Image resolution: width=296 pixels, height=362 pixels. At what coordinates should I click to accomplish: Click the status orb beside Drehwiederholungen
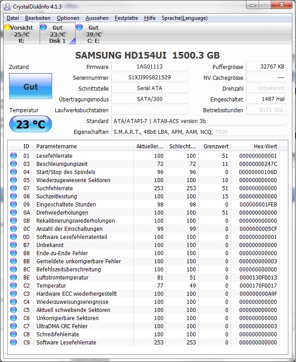pyautogui.click(x=14, y=212)
